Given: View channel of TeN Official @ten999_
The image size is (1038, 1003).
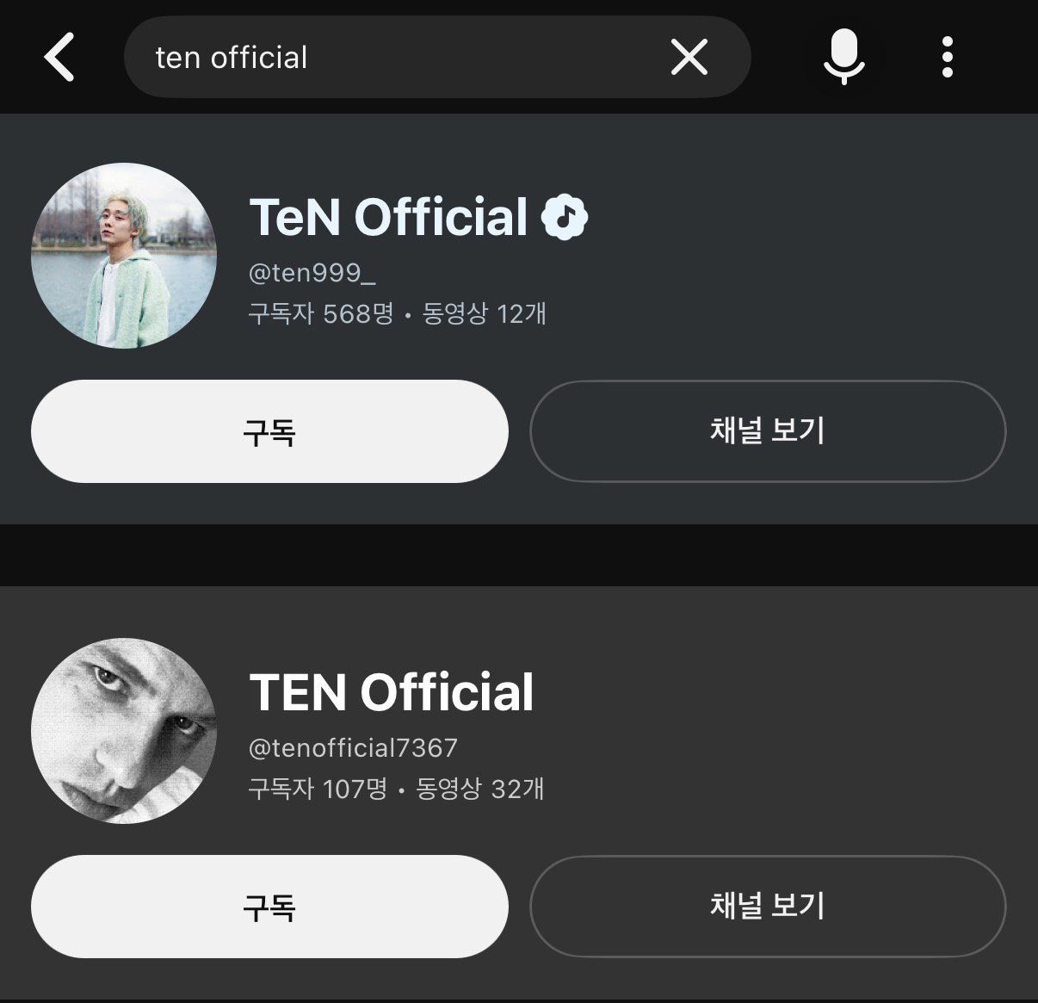Looking at the screenshot, I should pyautogui.click(x=768, y=431).
